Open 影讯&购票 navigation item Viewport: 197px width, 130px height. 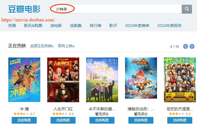[33, 26]
